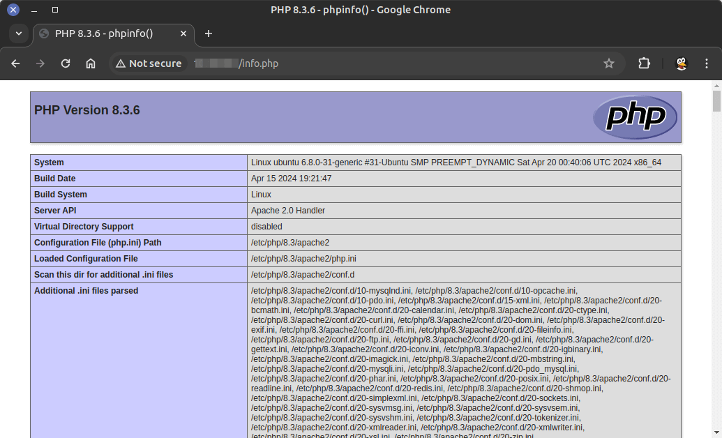Screen dimensions: 722x438
Task: Click the Loaded Configuration File row label
Action: click(86, 259)
